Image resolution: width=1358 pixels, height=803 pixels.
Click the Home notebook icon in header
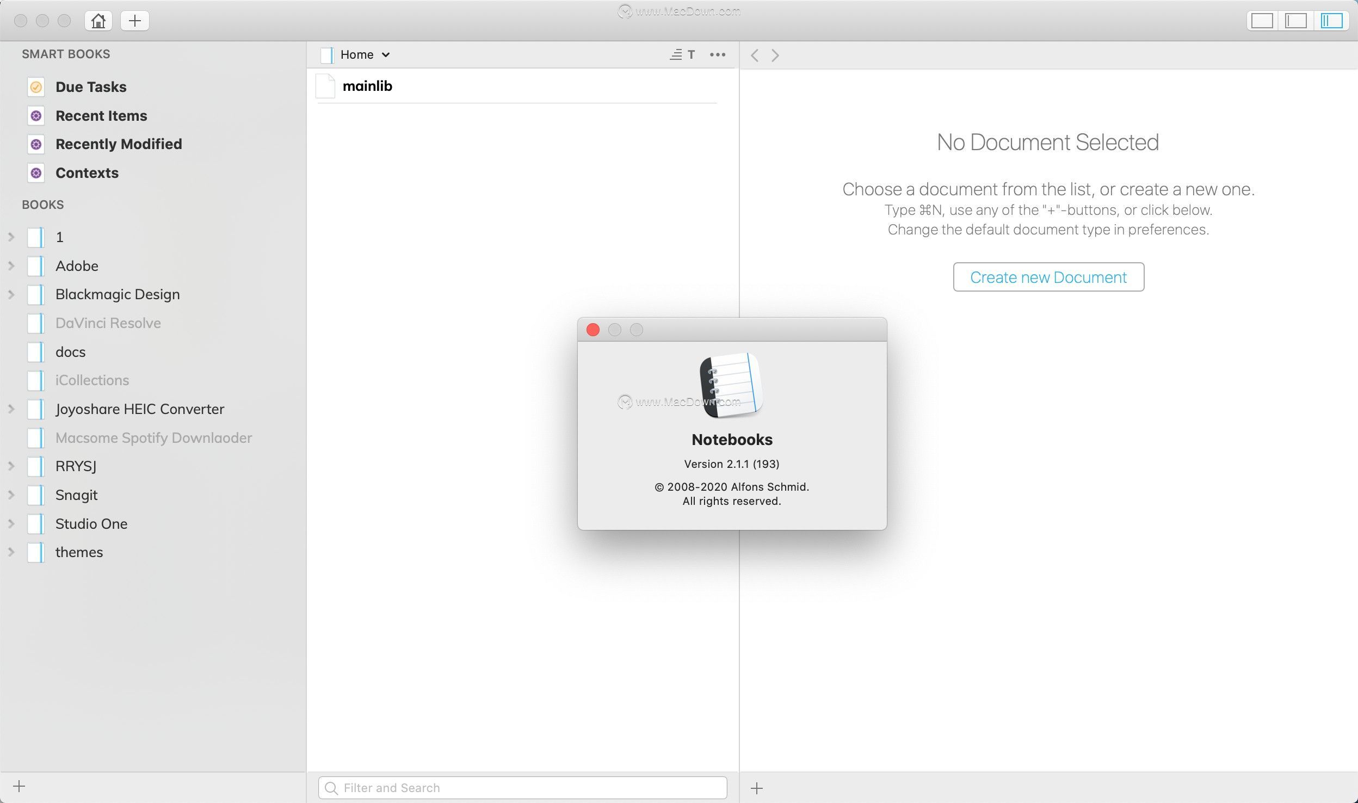tap(326, 55)
